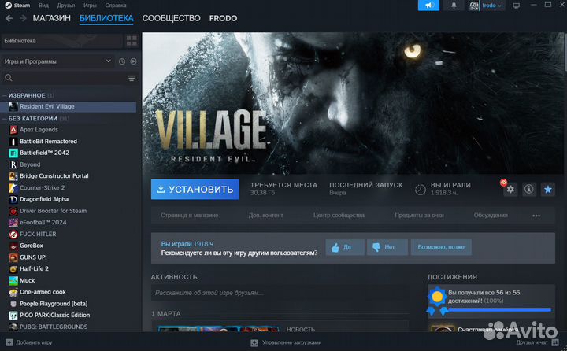
Task: Open friends and chat icon
Action: point(555,342)
